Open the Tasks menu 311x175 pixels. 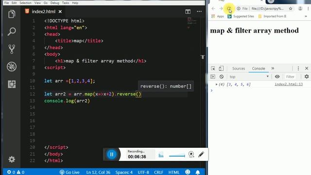click(66, 3)
